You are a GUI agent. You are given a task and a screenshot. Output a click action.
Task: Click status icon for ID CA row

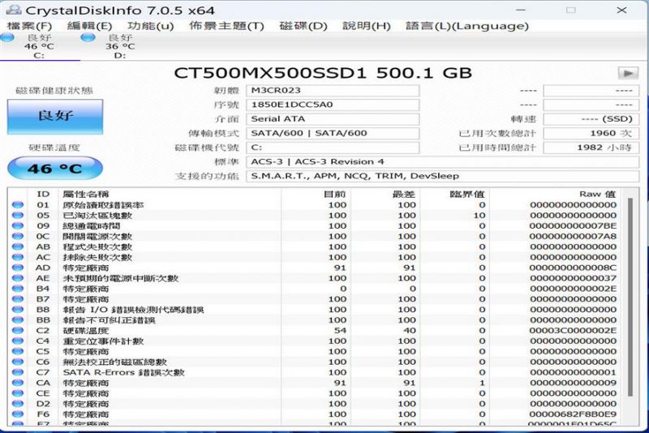click(x=18, y=383)
